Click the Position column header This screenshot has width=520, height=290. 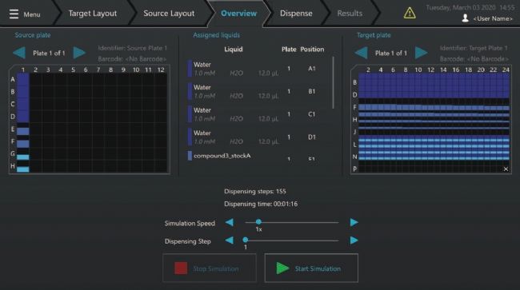tap(312, 50)
